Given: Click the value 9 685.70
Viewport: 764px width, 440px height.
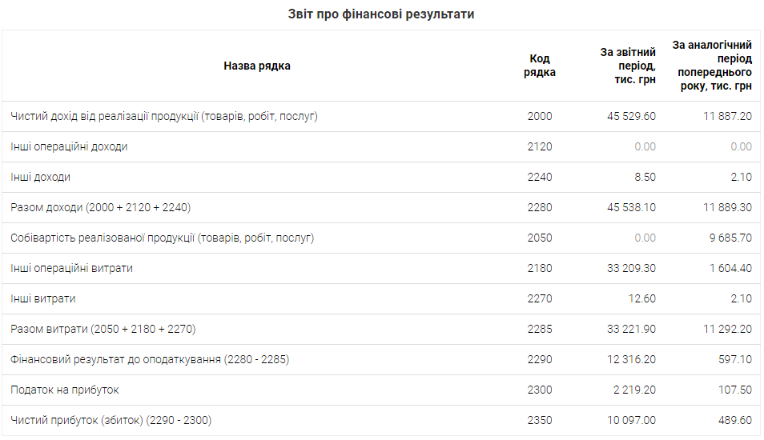Looking at the screenshot, I should [730, 238].
